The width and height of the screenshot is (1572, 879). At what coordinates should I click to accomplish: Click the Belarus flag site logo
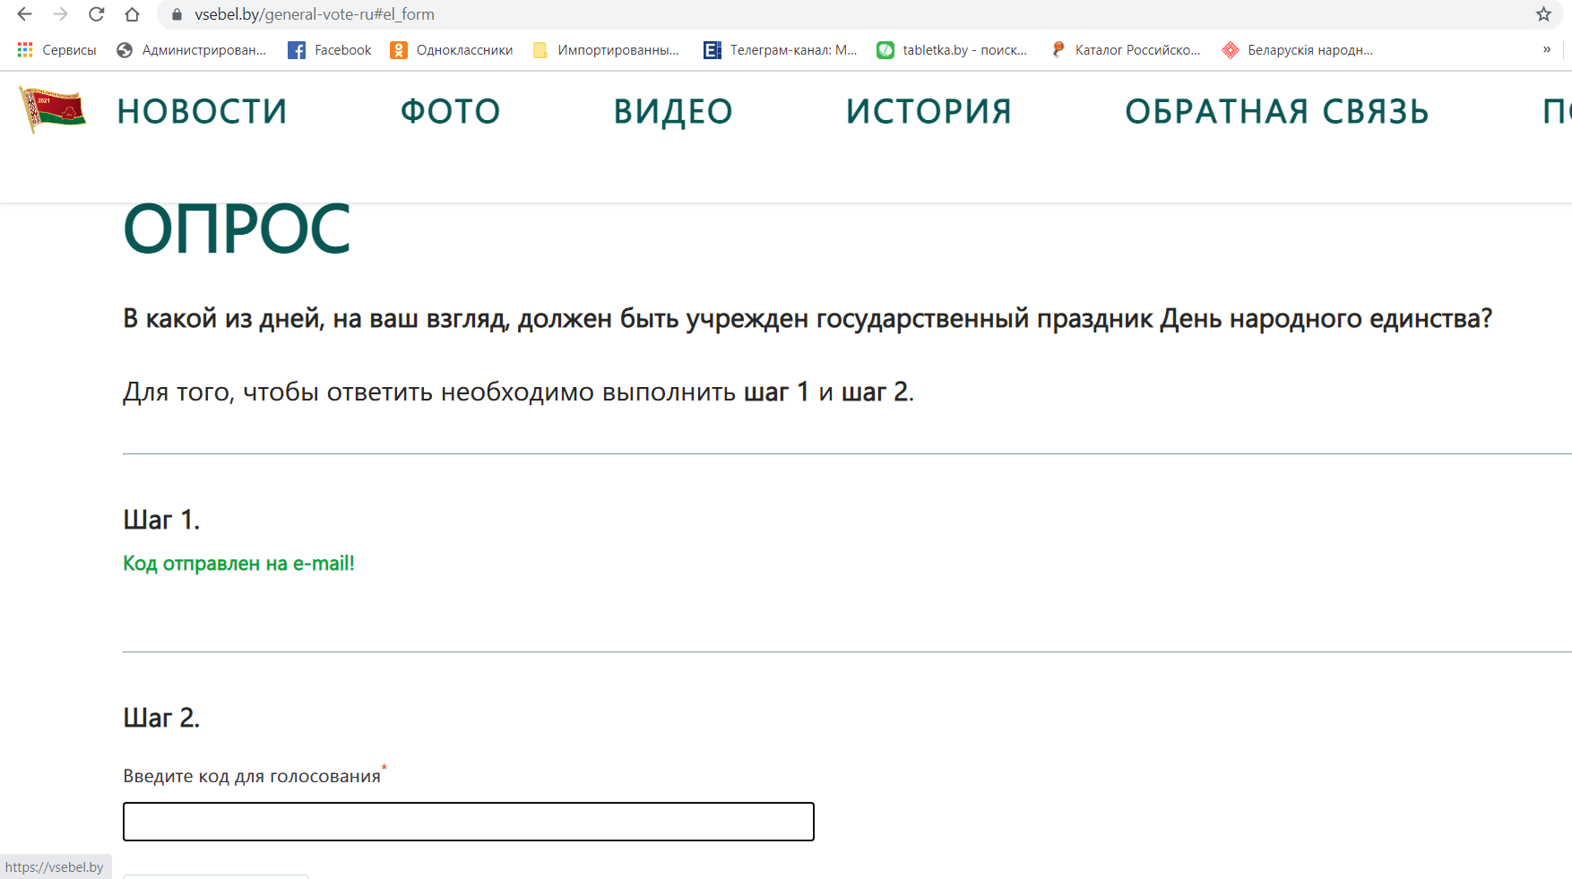tap(53, 110)
